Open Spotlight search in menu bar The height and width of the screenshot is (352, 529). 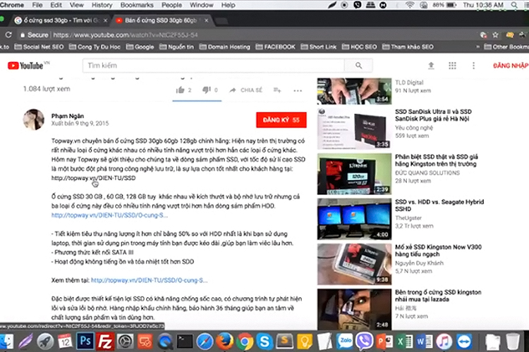click(513, 5)
